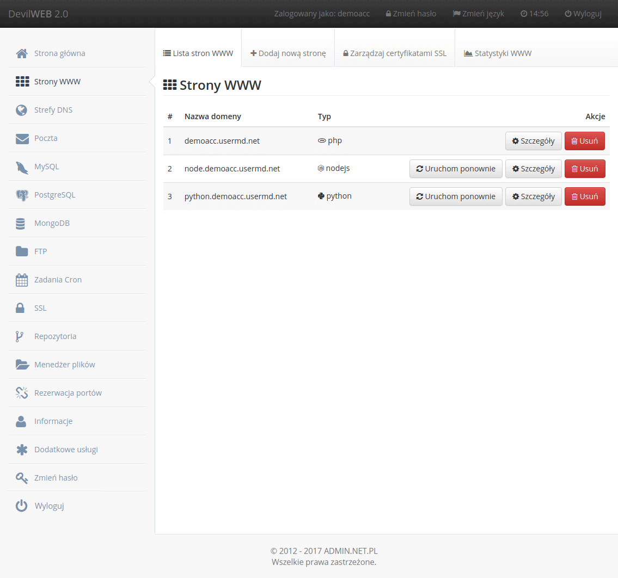Screen dimensions: 618x578
Task: Click the PostgreSQL elephant icon
Action: (x=22, y=195)
